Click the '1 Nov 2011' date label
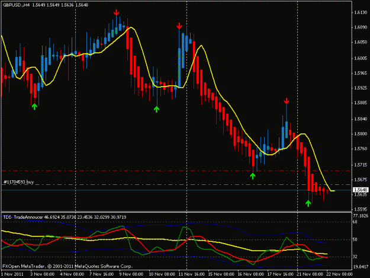 coord(12,274)
